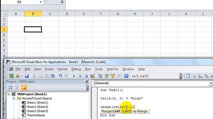Image resolution: width=213 pixels, height=119 pixels.
Task: Click the Sub Test1() code line
Action: click(x=112, y=90)
